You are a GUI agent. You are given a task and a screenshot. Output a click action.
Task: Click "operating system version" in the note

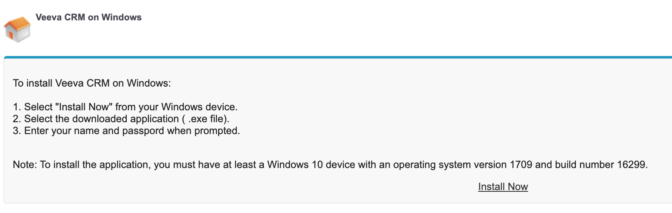[450, 165]
